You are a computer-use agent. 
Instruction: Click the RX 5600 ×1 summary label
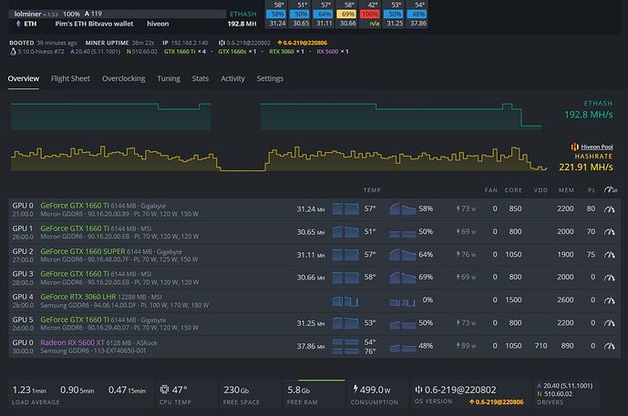pos(333,52)
